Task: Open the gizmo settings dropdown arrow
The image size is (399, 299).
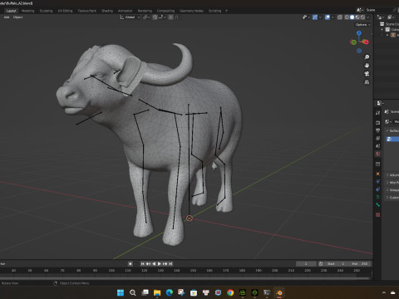Action: tap(320, 17)
